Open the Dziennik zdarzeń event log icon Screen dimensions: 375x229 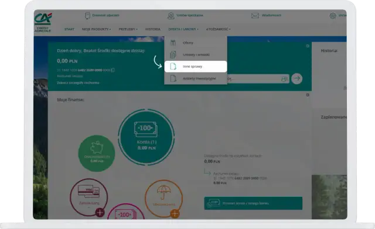tap(87, 16)
